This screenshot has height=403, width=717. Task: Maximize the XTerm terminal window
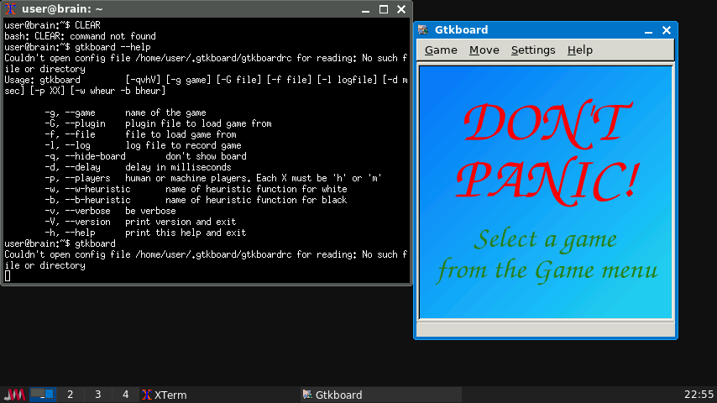[x=384, y=9]
